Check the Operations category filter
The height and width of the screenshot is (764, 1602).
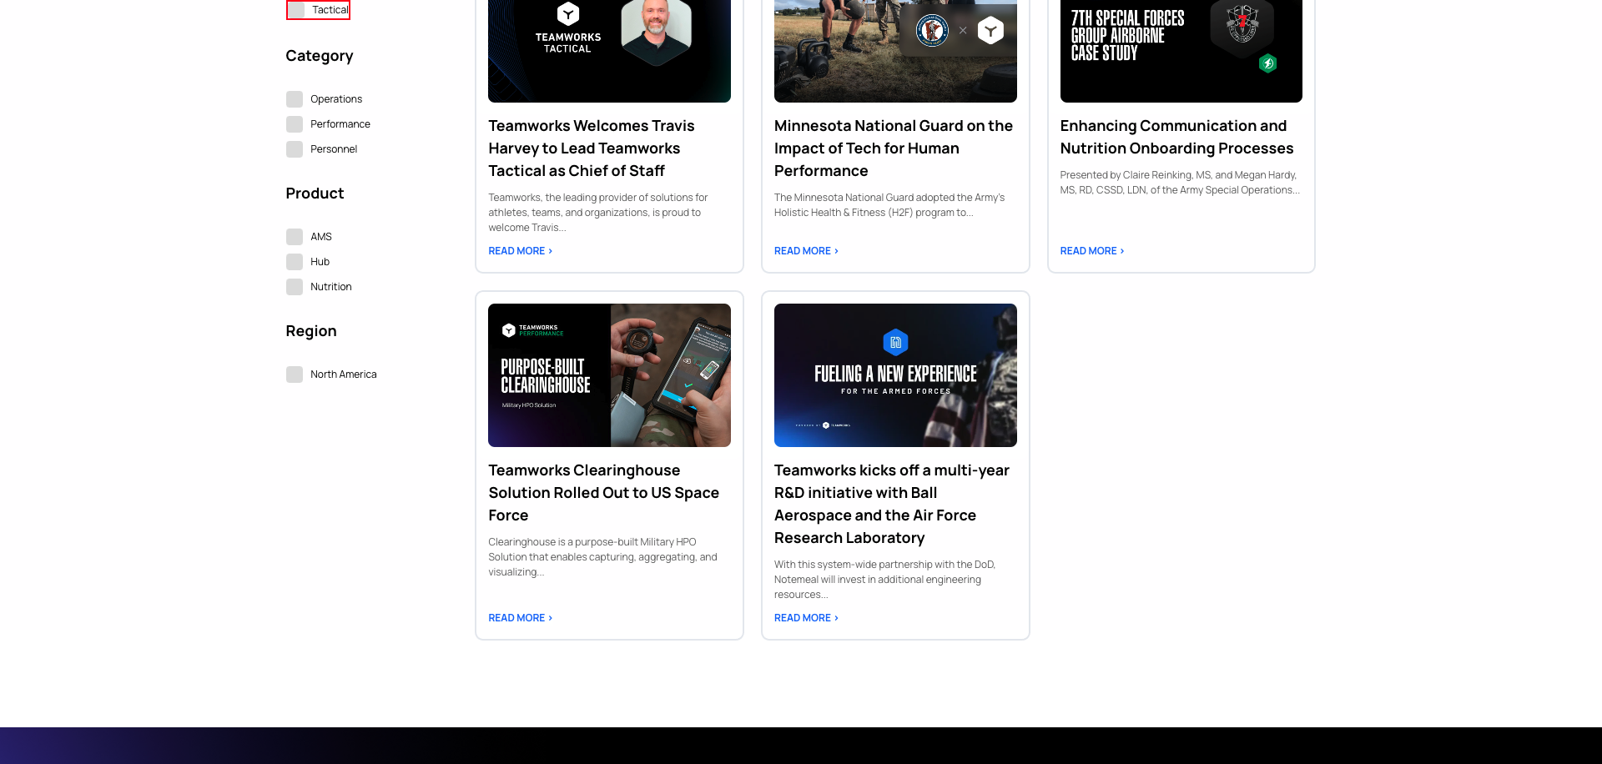pos(295,98)
